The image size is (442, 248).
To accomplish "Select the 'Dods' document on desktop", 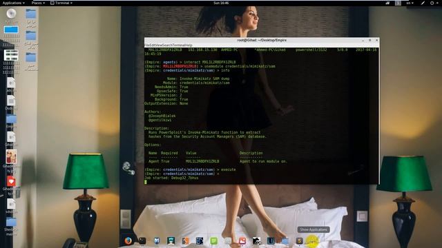I will point(11,101).
